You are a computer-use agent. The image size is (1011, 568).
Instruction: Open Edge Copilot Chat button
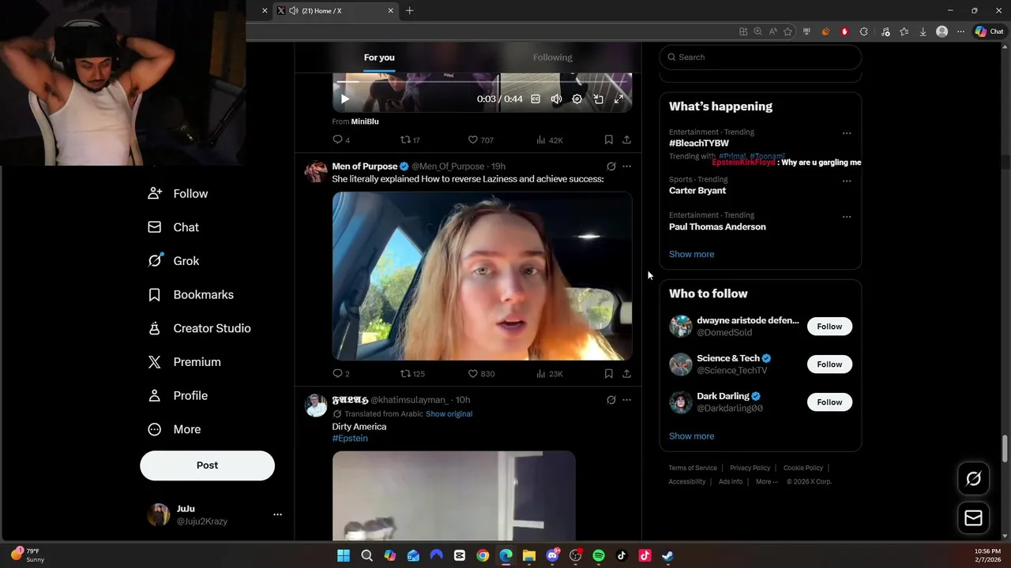(x=989, y=32)
